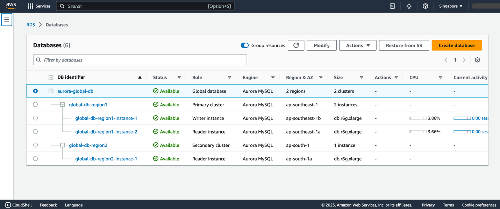Open the Size column filter arrow
This screenshot has width=500, height=209.
(x=362, y=77)
